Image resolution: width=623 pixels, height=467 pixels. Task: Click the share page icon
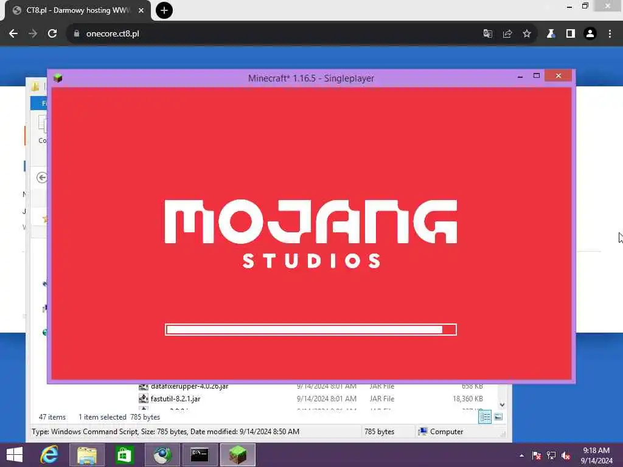point(507,34)
